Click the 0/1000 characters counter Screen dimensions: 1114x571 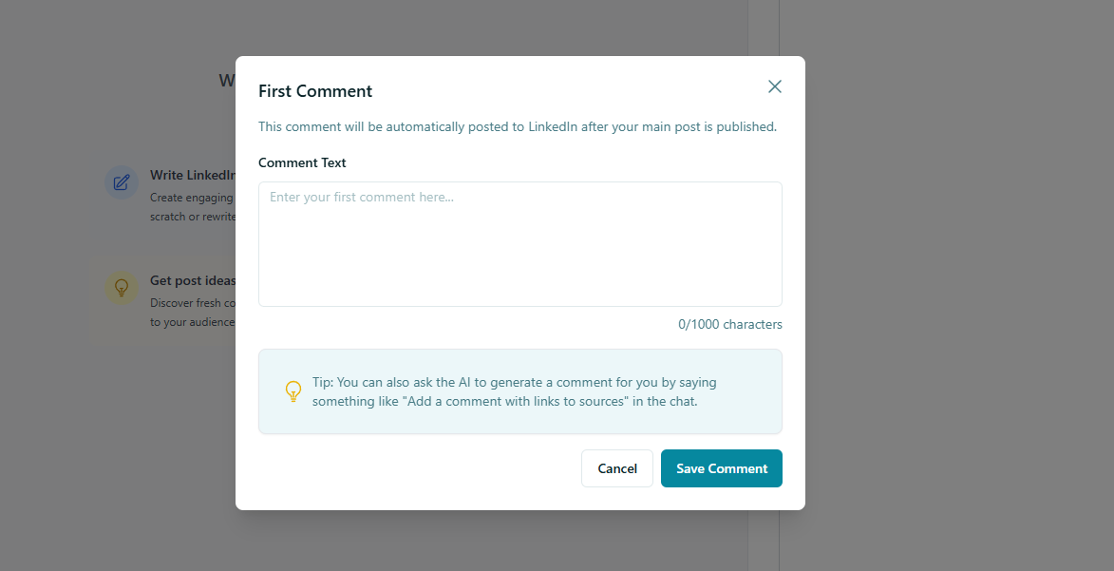tap(729, 324)
